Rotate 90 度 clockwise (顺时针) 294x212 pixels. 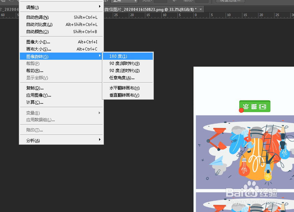[x=128, y=63]
